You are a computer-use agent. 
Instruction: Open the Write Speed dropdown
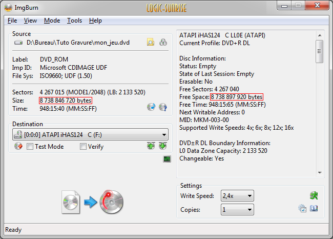pyautogui.click(x=237, y=195)
